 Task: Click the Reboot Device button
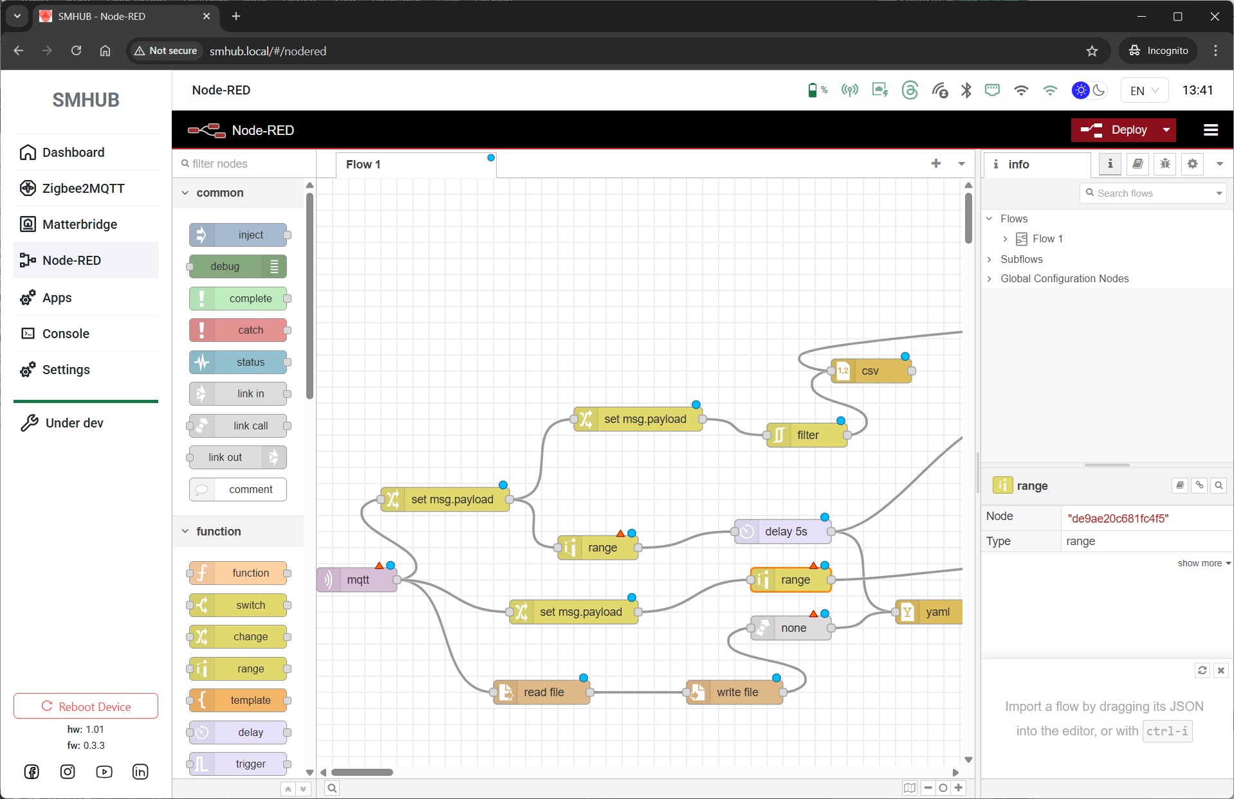click(86, 706)
